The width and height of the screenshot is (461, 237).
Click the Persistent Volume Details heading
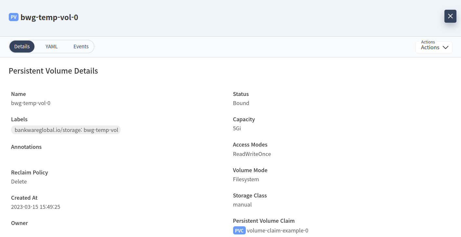coord(53,71)
